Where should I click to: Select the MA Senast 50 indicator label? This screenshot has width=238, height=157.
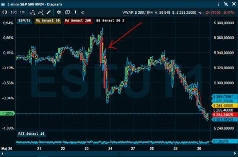(x=48, y=21)
